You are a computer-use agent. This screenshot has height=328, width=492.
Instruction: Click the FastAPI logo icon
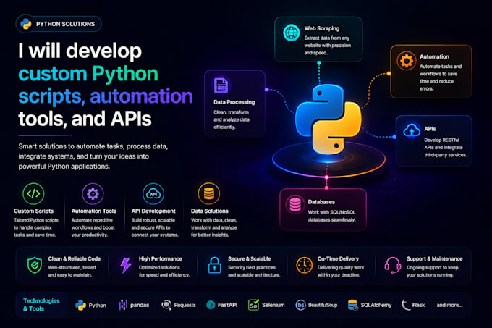coord(211,305)
